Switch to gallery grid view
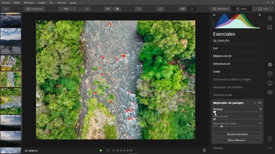This screenshot has height=154, width=275. pyautogui.click(x=183, y=9)
